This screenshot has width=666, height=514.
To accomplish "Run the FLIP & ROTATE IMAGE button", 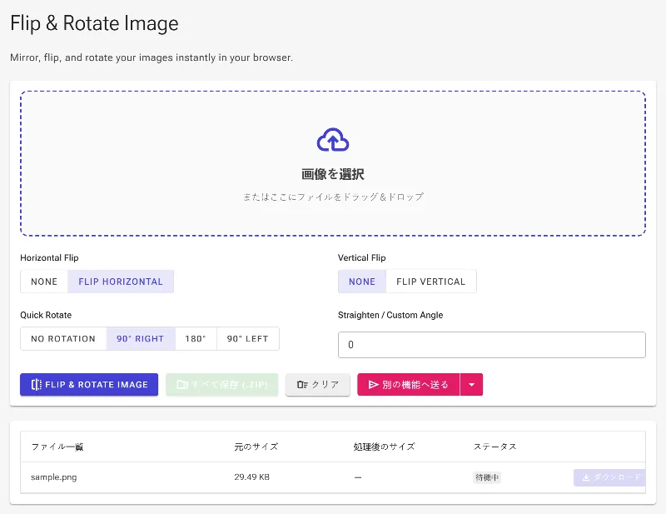I will [89, 385].
